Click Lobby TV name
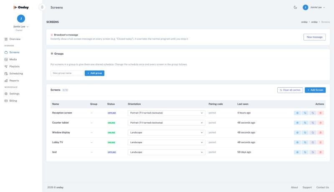This screenshot has height=192, width=334. coord(58,142)
